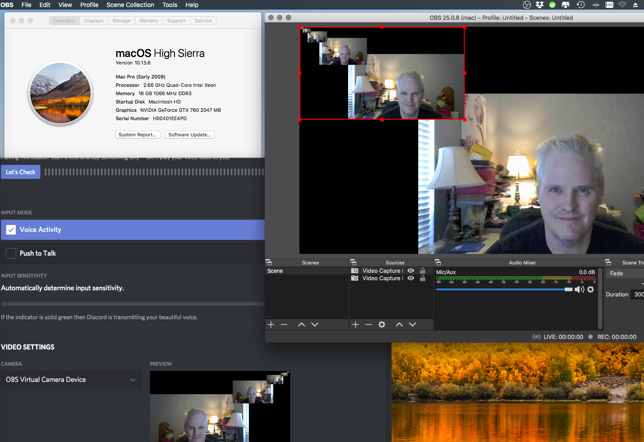The height and width of the screenshot is (442, 644).
Task: Switch to Memory tab in About This Mac
Action: tap(149, 21)
